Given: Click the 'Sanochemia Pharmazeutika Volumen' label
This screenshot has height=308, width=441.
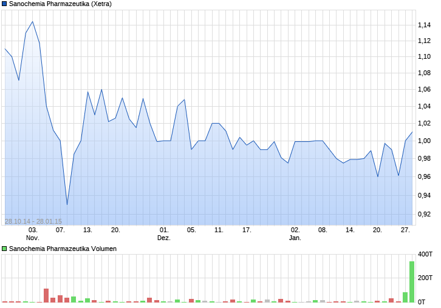Looking at the screenshot, I should pyautogui.click(x=63, y=249).
